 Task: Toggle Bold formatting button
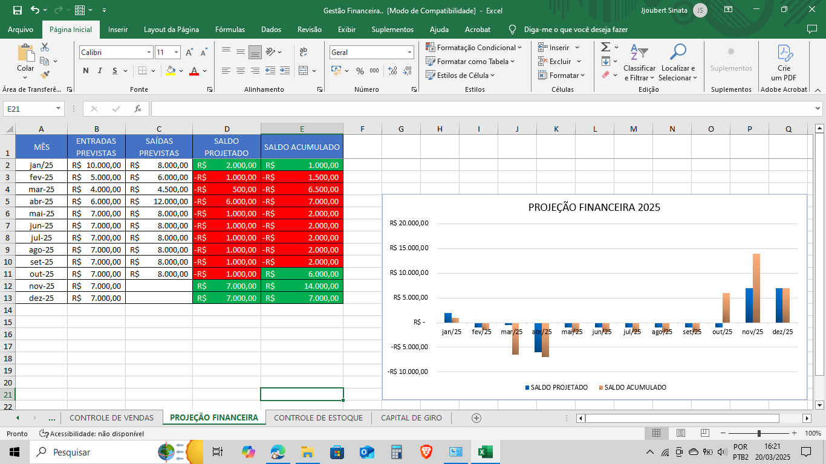[86, 71]
